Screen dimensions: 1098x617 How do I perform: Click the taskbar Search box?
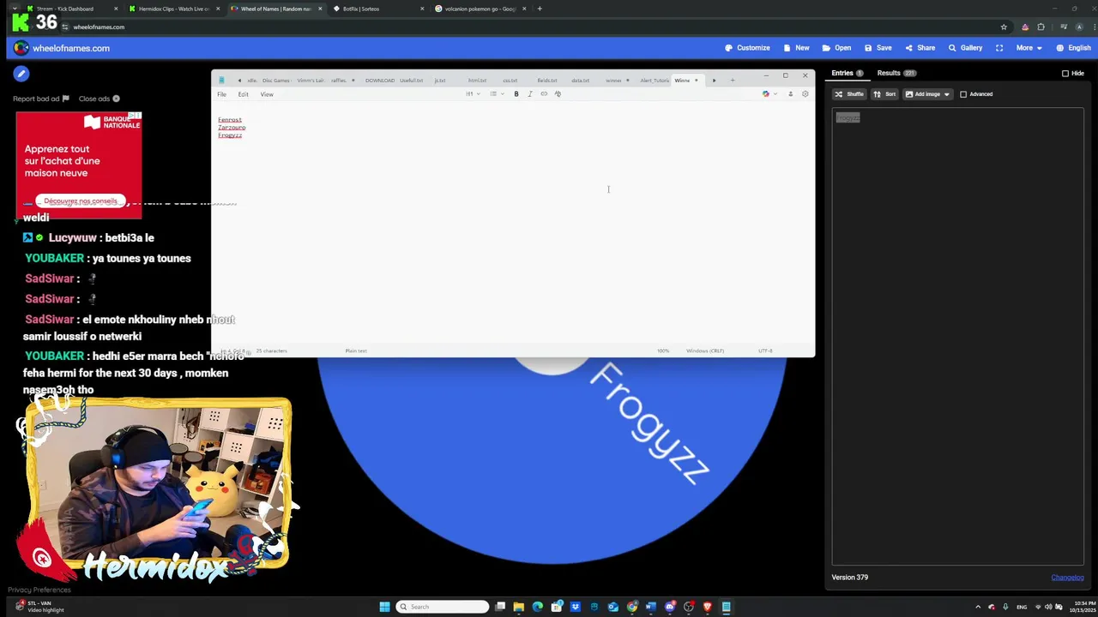pyautogui.click(x=443, y=607)
